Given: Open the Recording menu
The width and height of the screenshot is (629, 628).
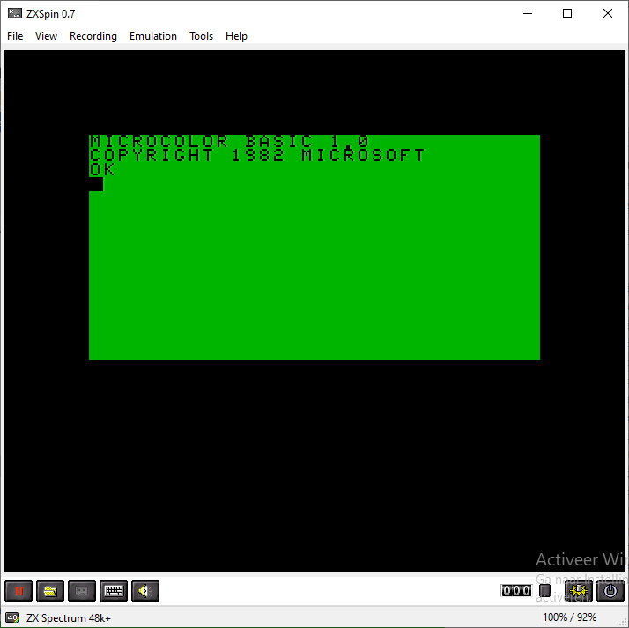Looking at the screenshot, I should coord(93,36).
